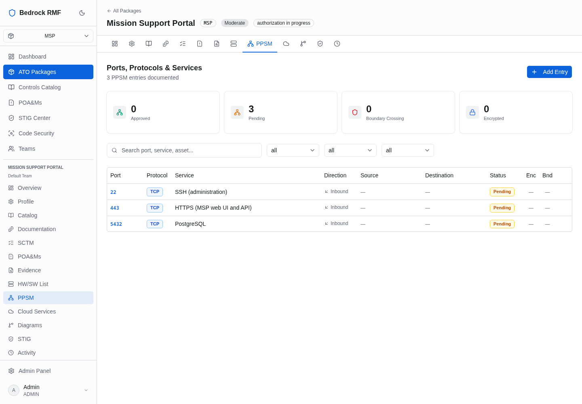Click the Approved stat card icon
This screenshot has height=404, width=582.
point(120,112)
